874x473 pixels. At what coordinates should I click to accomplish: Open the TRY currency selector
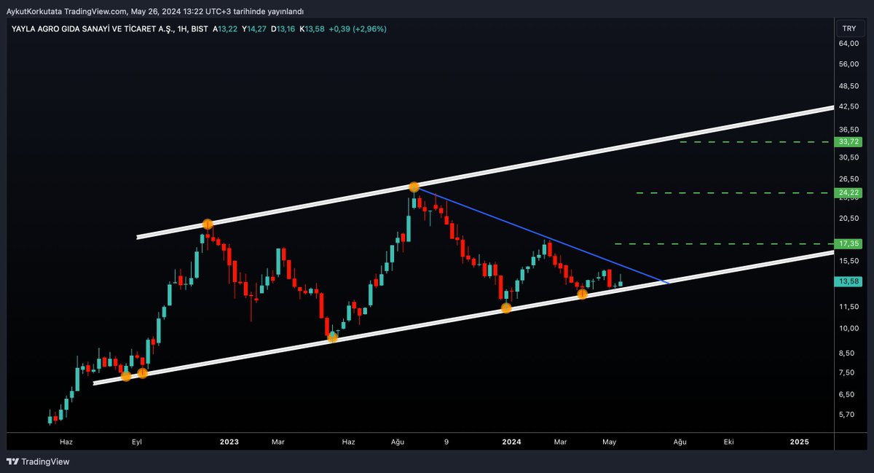[849, 28]
